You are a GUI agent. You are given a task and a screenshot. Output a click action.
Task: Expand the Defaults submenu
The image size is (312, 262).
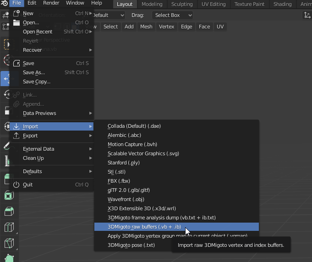click(51, 171)
